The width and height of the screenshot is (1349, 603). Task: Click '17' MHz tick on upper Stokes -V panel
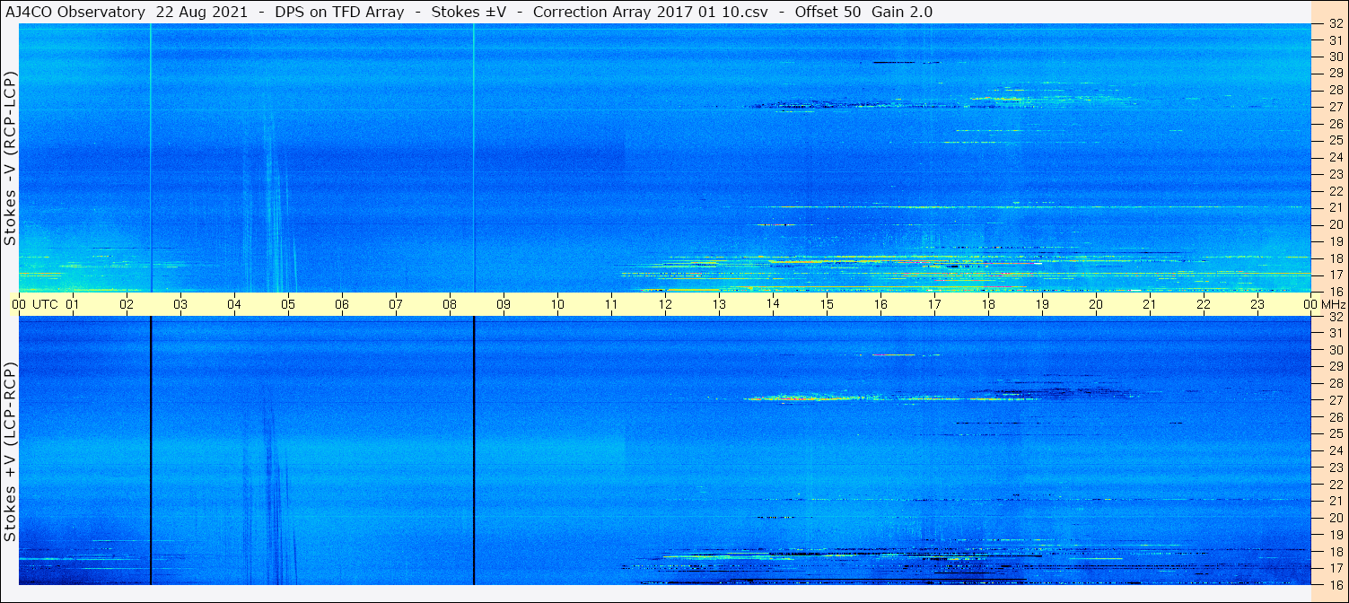[x=1335, y=275]
